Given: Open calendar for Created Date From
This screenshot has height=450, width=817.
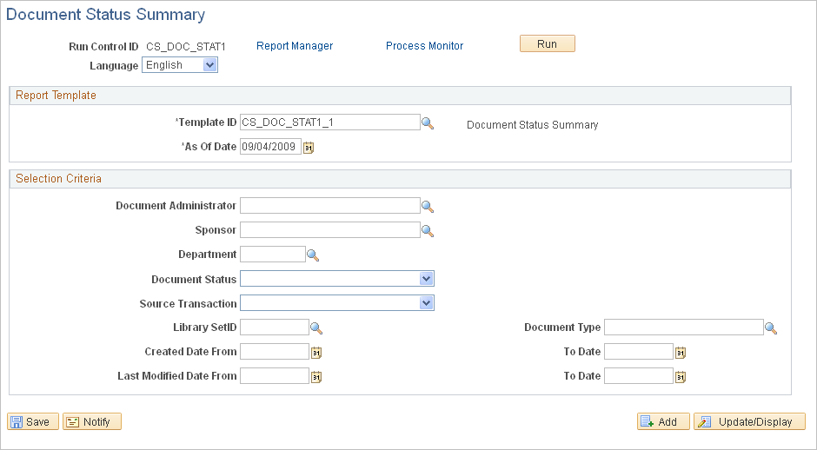Looking at the screenshot, I should [x=316, y=353].
